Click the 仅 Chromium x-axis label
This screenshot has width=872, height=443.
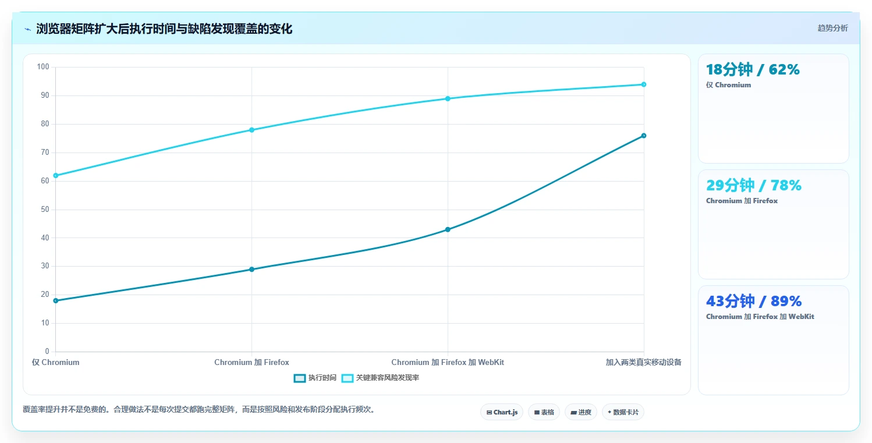[56, 362]
